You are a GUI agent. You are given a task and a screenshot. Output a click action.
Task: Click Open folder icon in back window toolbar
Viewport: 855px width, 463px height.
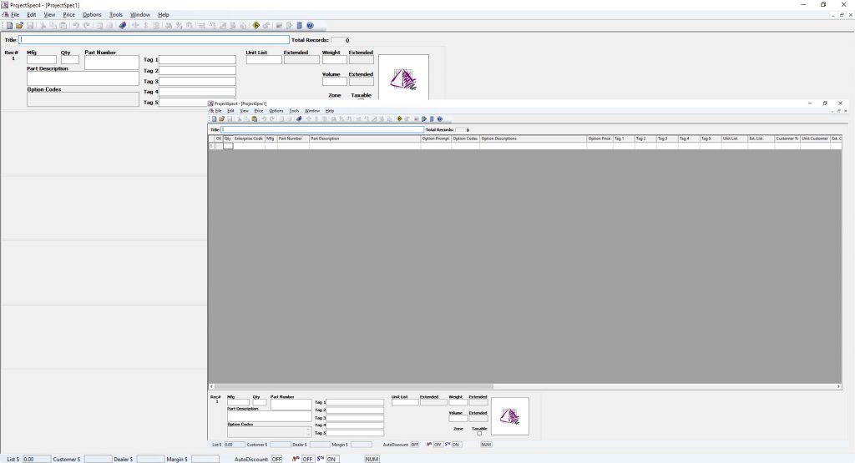(20, 26)
